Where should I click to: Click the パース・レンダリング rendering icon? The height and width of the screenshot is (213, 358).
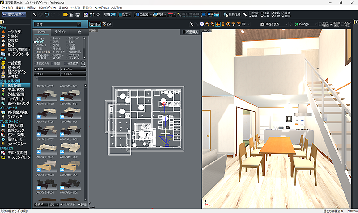[3, 158]
